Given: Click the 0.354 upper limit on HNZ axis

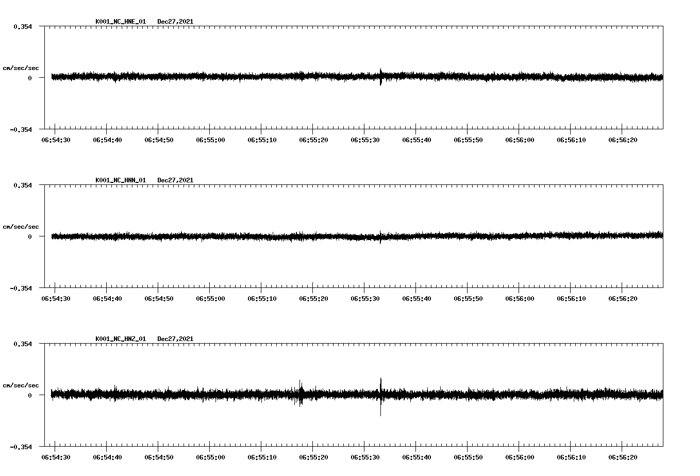Looking at the screenshot, I should click(23, 344).
